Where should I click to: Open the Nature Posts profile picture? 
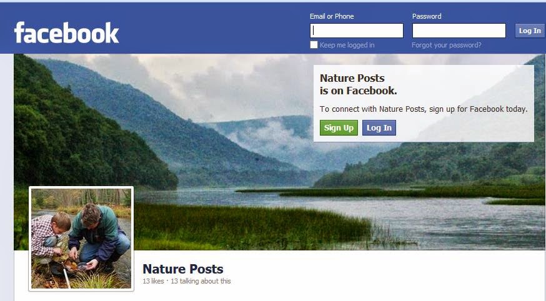(81, 239)
